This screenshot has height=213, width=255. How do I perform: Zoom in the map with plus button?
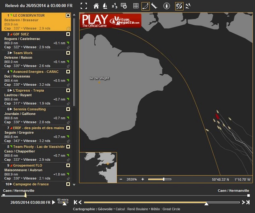(x=142, y=179)
